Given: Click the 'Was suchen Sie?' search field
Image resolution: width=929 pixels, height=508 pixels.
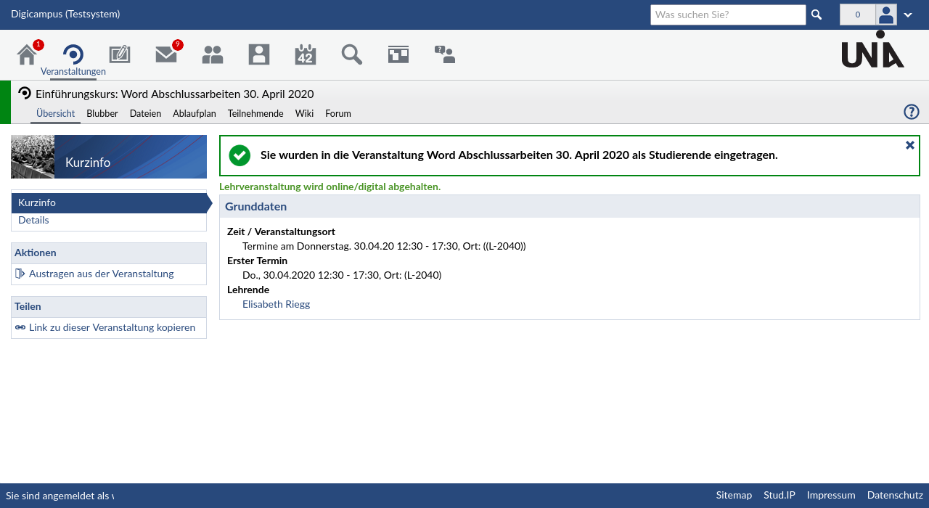Looking at the screenshot, I should click(727, 15).
